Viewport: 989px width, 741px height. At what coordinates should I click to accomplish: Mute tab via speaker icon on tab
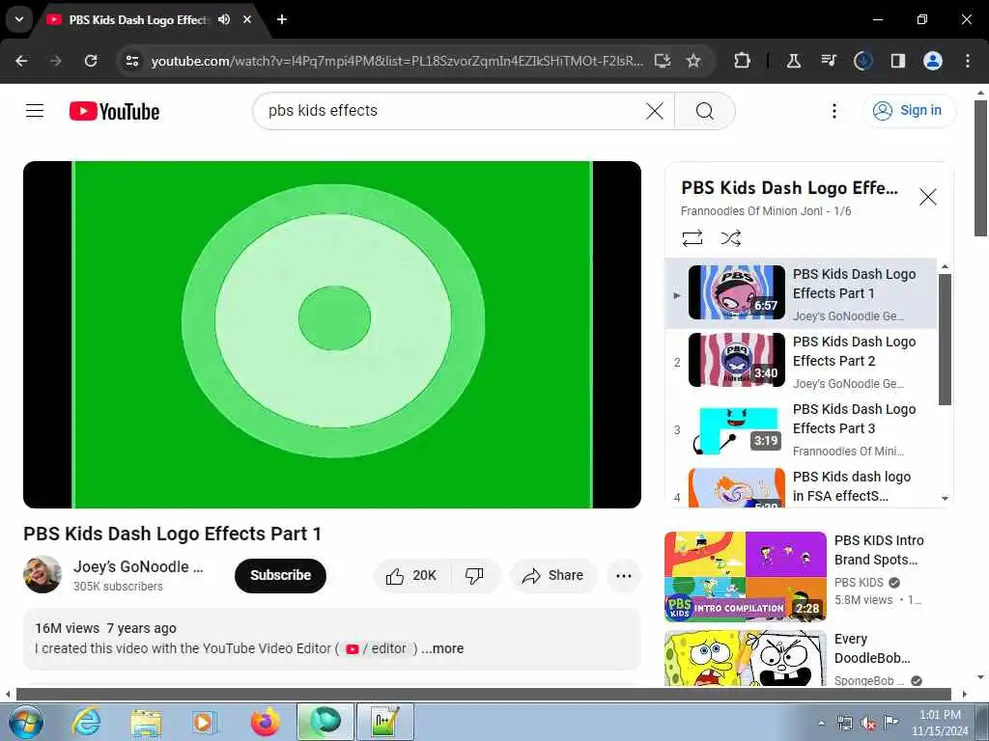pyautogui.click(x=224, y=19)
